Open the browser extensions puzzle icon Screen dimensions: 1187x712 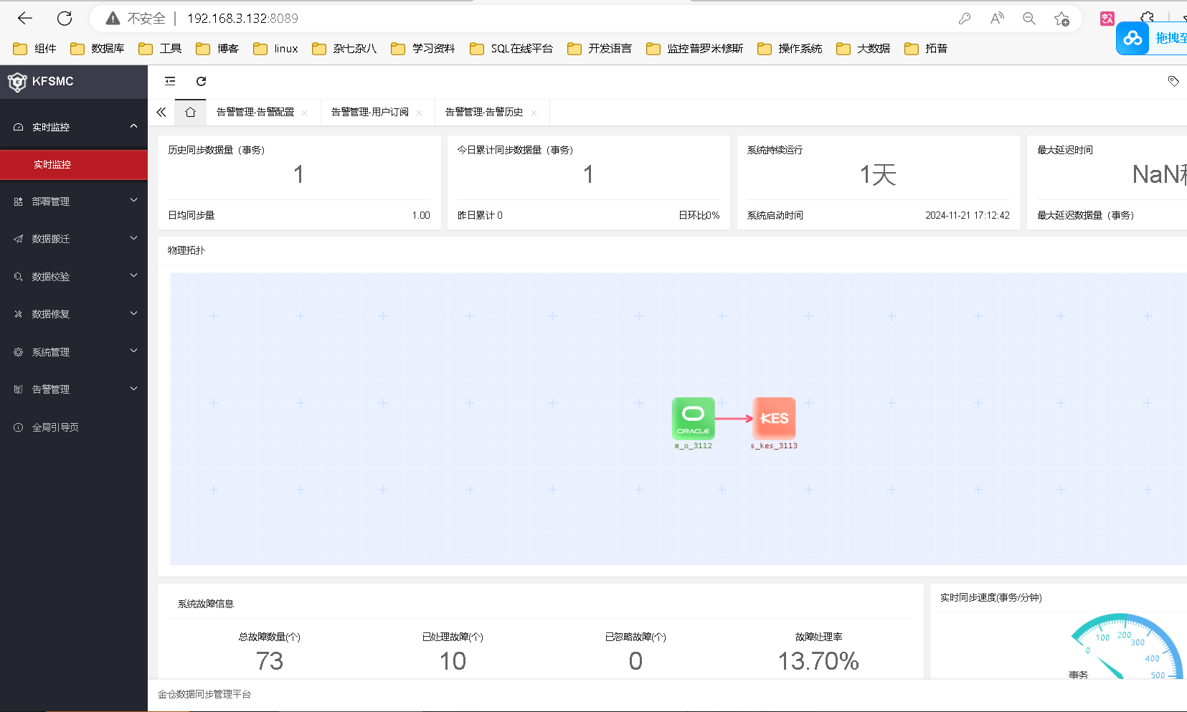click(x=1147, y=17)
